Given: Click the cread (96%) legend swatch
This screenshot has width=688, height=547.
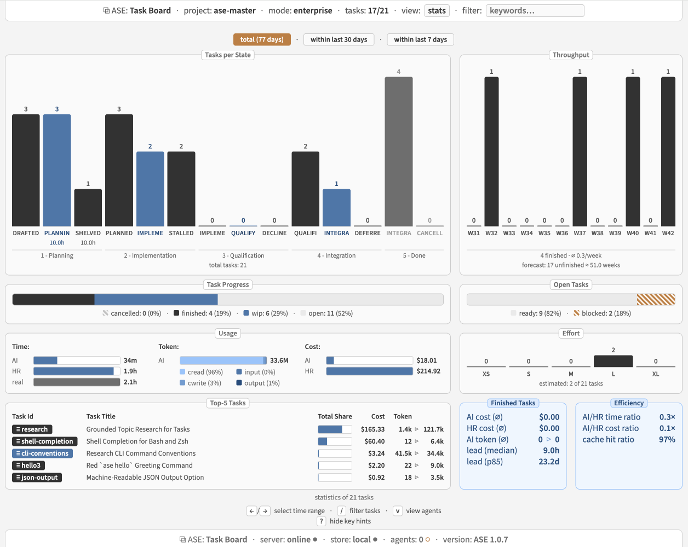Looking at the screenshot, I should click(x=182, y=372).
